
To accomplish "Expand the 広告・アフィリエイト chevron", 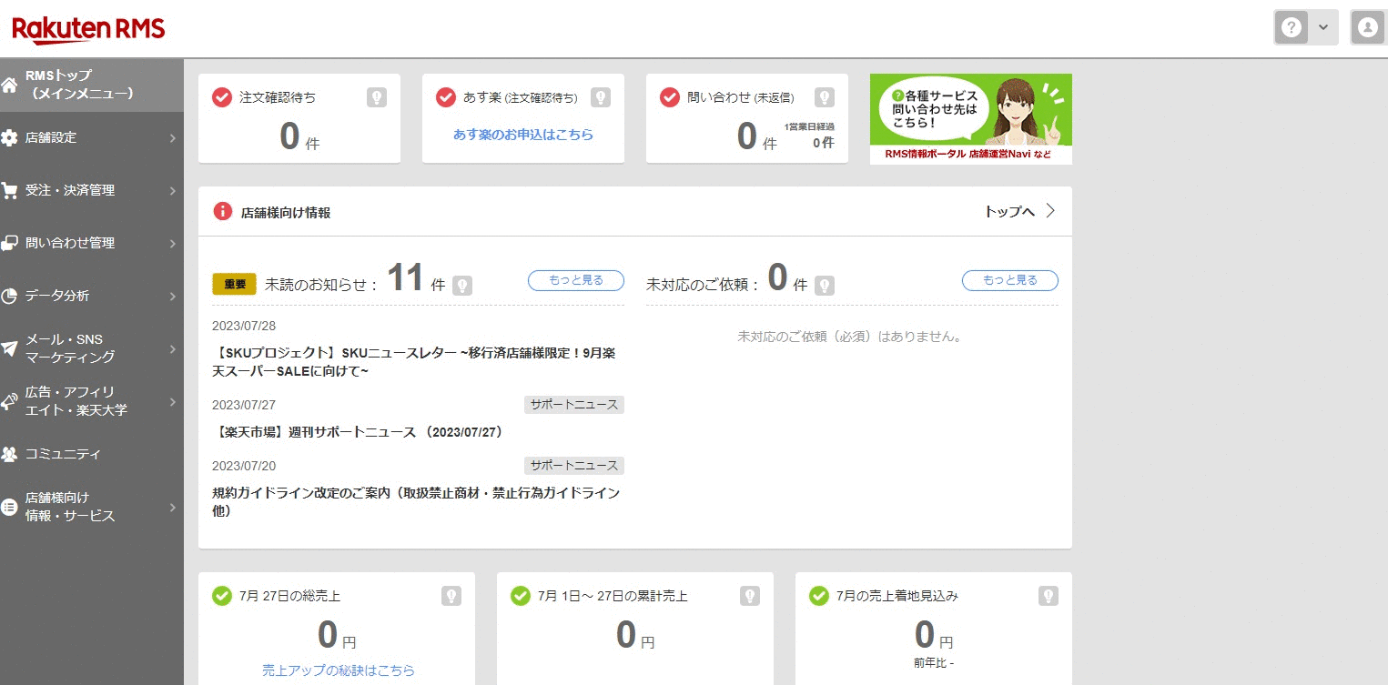I will click(173, 402).
